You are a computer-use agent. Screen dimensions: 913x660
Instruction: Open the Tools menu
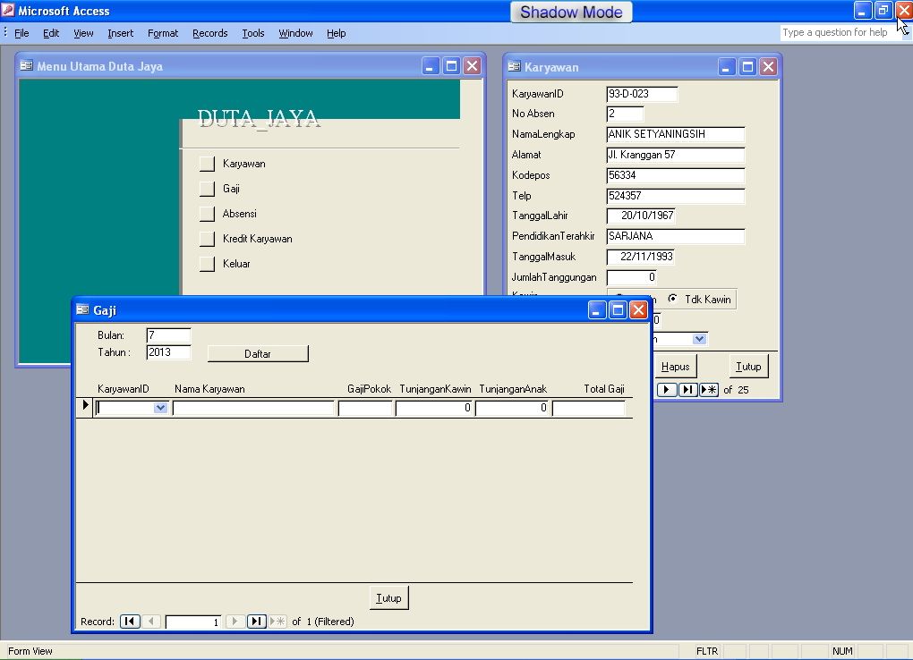click(x=253, y=33)
